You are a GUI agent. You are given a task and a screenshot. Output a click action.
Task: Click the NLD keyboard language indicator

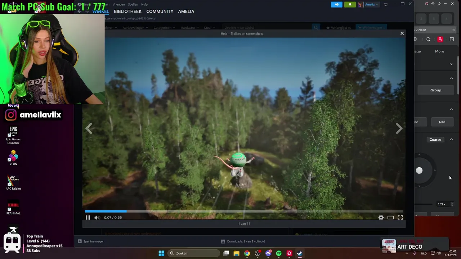[x=424, y=253]
